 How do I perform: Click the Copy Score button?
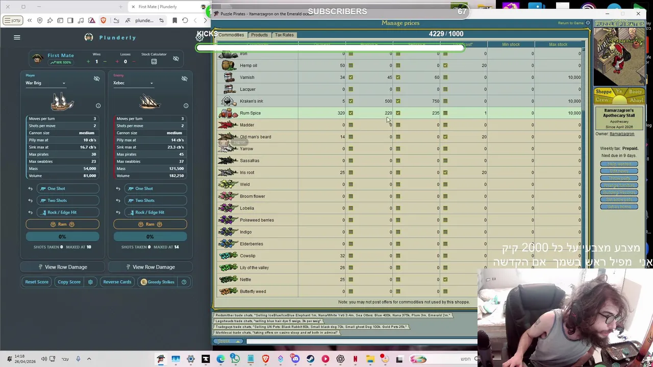[69, 282]
